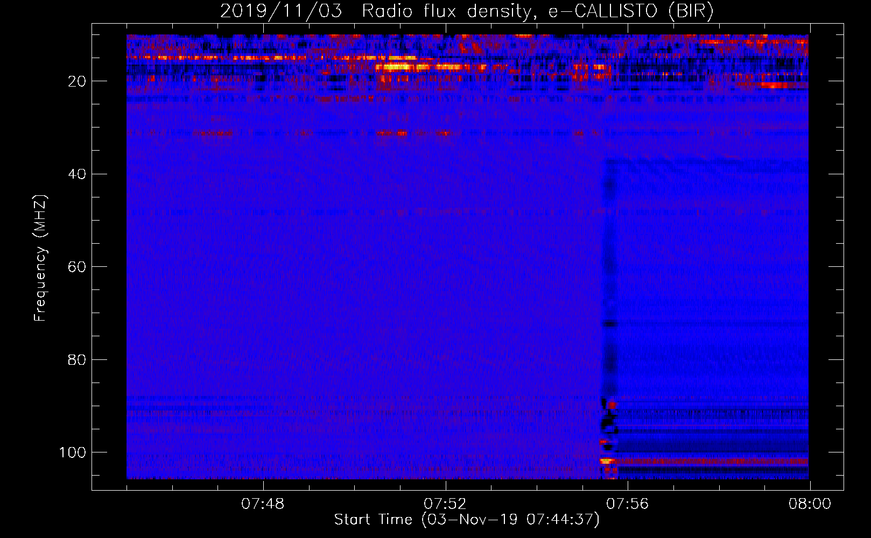Click the date '2019/11/03' in the title

tap(281, 11)
